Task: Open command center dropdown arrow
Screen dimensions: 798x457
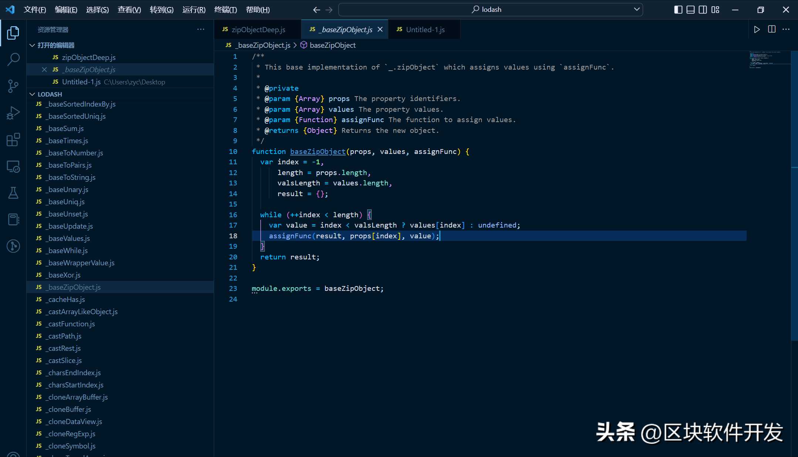Action: pyautogui.click(x=636, y=9)
